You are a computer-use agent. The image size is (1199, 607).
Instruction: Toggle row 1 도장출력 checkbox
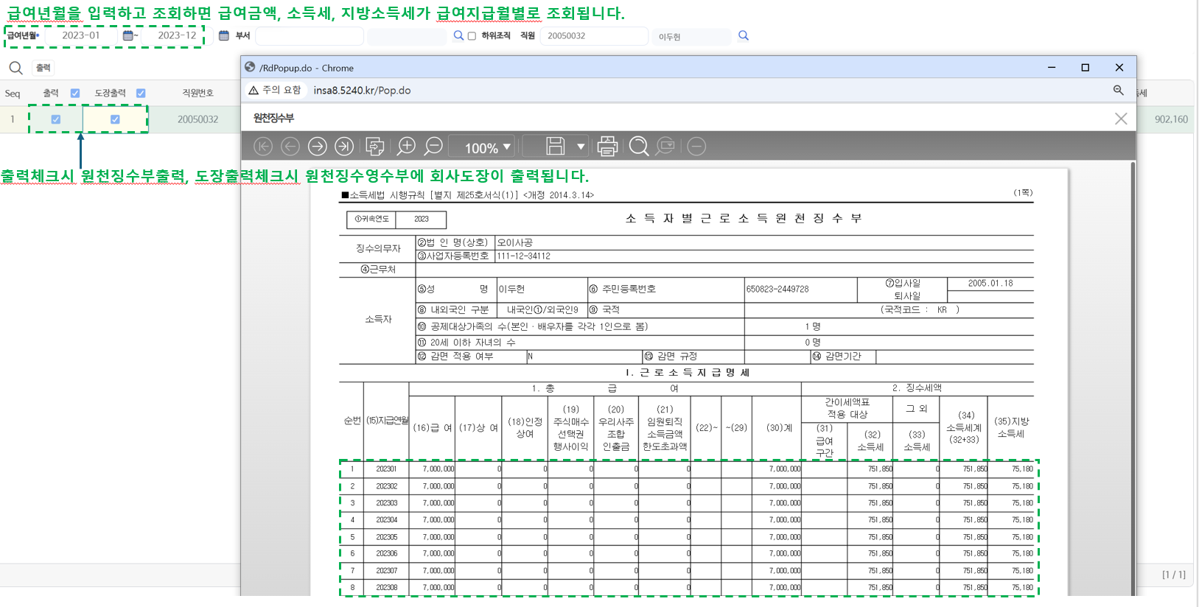[x=115, y=119]
